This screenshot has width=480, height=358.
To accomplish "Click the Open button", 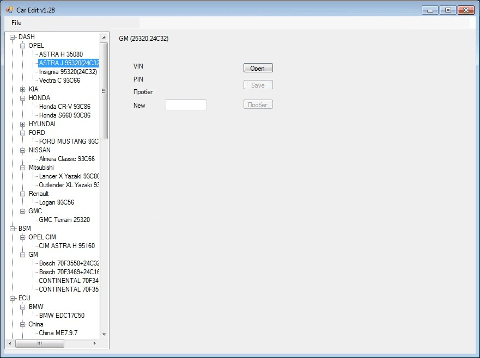I will click(258, 68).
